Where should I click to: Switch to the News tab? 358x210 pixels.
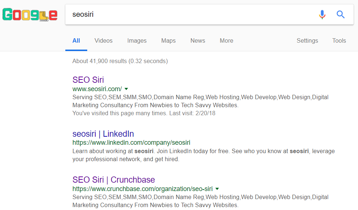(x=198, y=41)
